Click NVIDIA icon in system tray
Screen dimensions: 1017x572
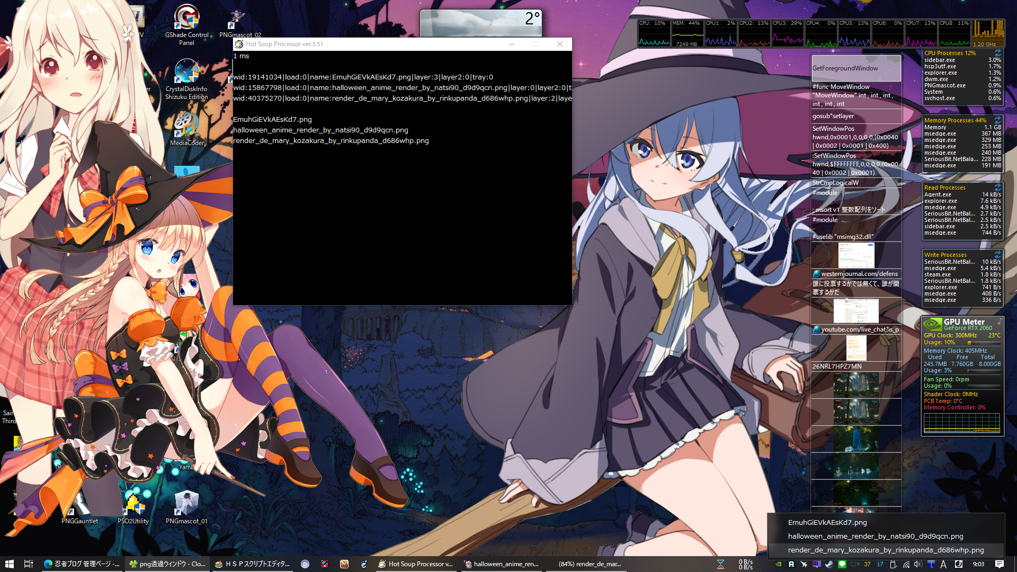(778, 564)
